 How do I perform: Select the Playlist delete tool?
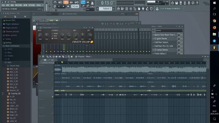(x=53, y=57)
